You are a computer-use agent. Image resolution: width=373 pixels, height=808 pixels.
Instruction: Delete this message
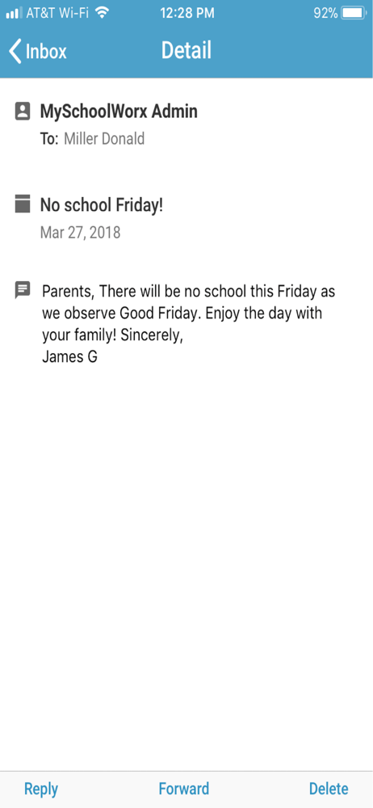pos(329,789)
